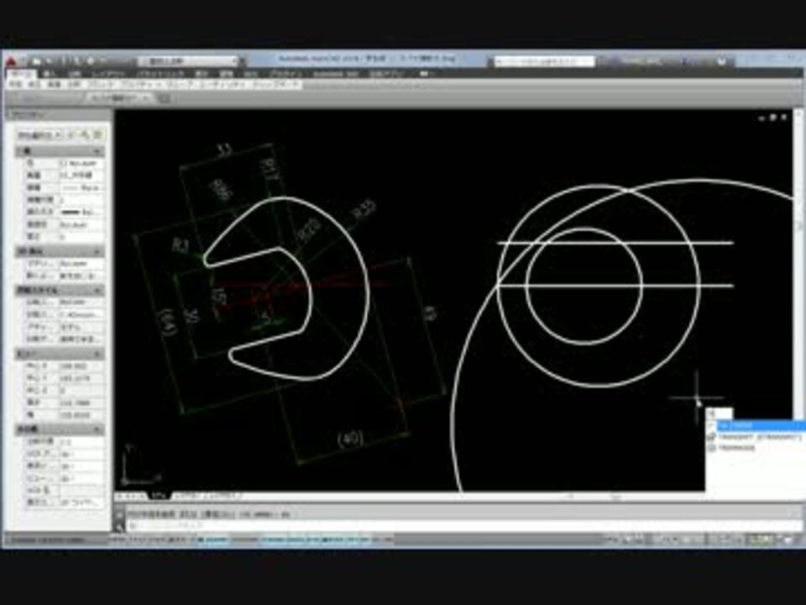Click the Height value in View section
Screen dimensions: 806x605
[x=81, y=402]
